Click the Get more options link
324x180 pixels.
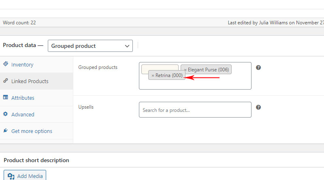coord(32,131)
